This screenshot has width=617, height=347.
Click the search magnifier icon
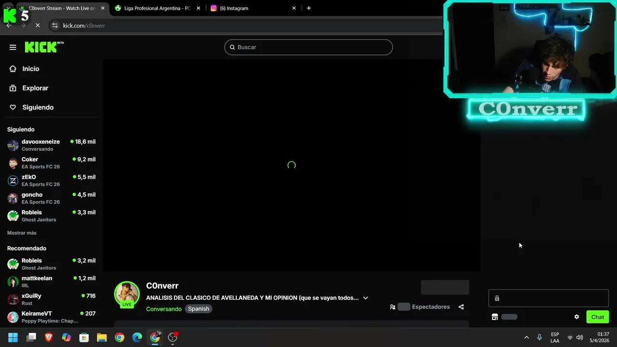tap(232, 47)
